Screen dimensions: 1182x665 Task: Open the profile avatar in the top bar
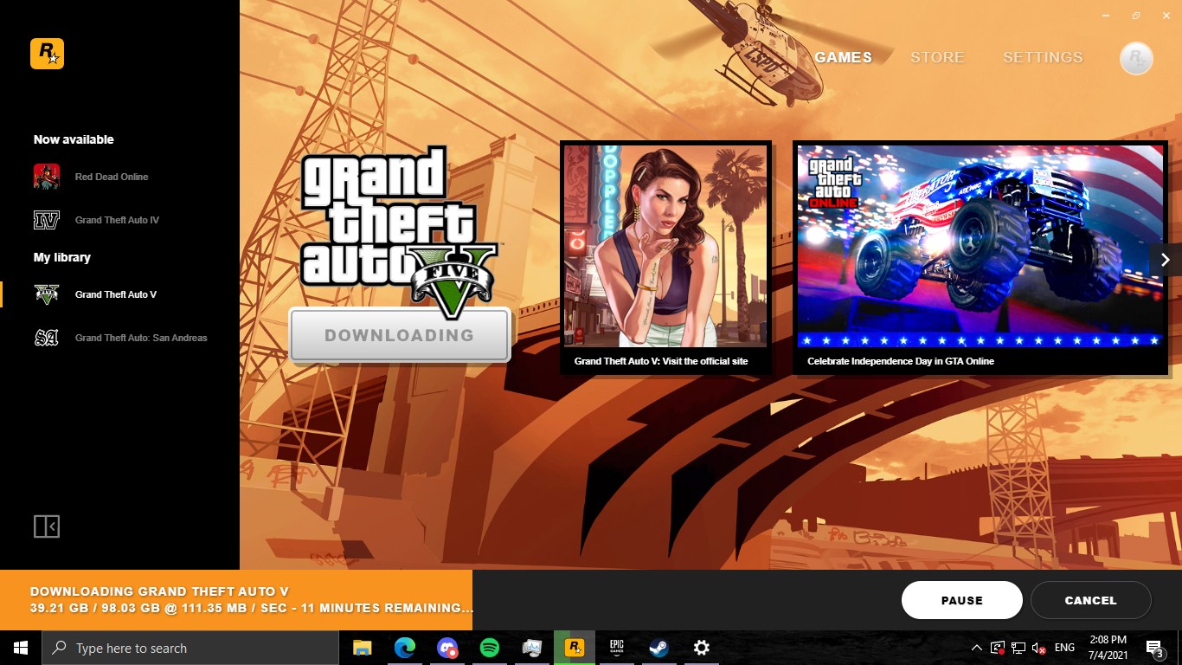point(1136,58)
